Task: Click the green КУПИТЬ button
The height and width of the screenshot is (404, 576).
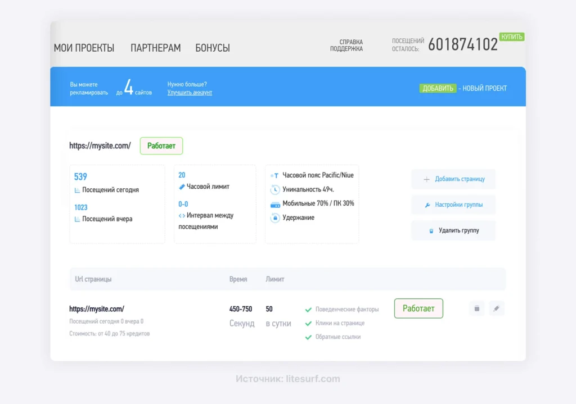Action: click(x=512, y=37)
